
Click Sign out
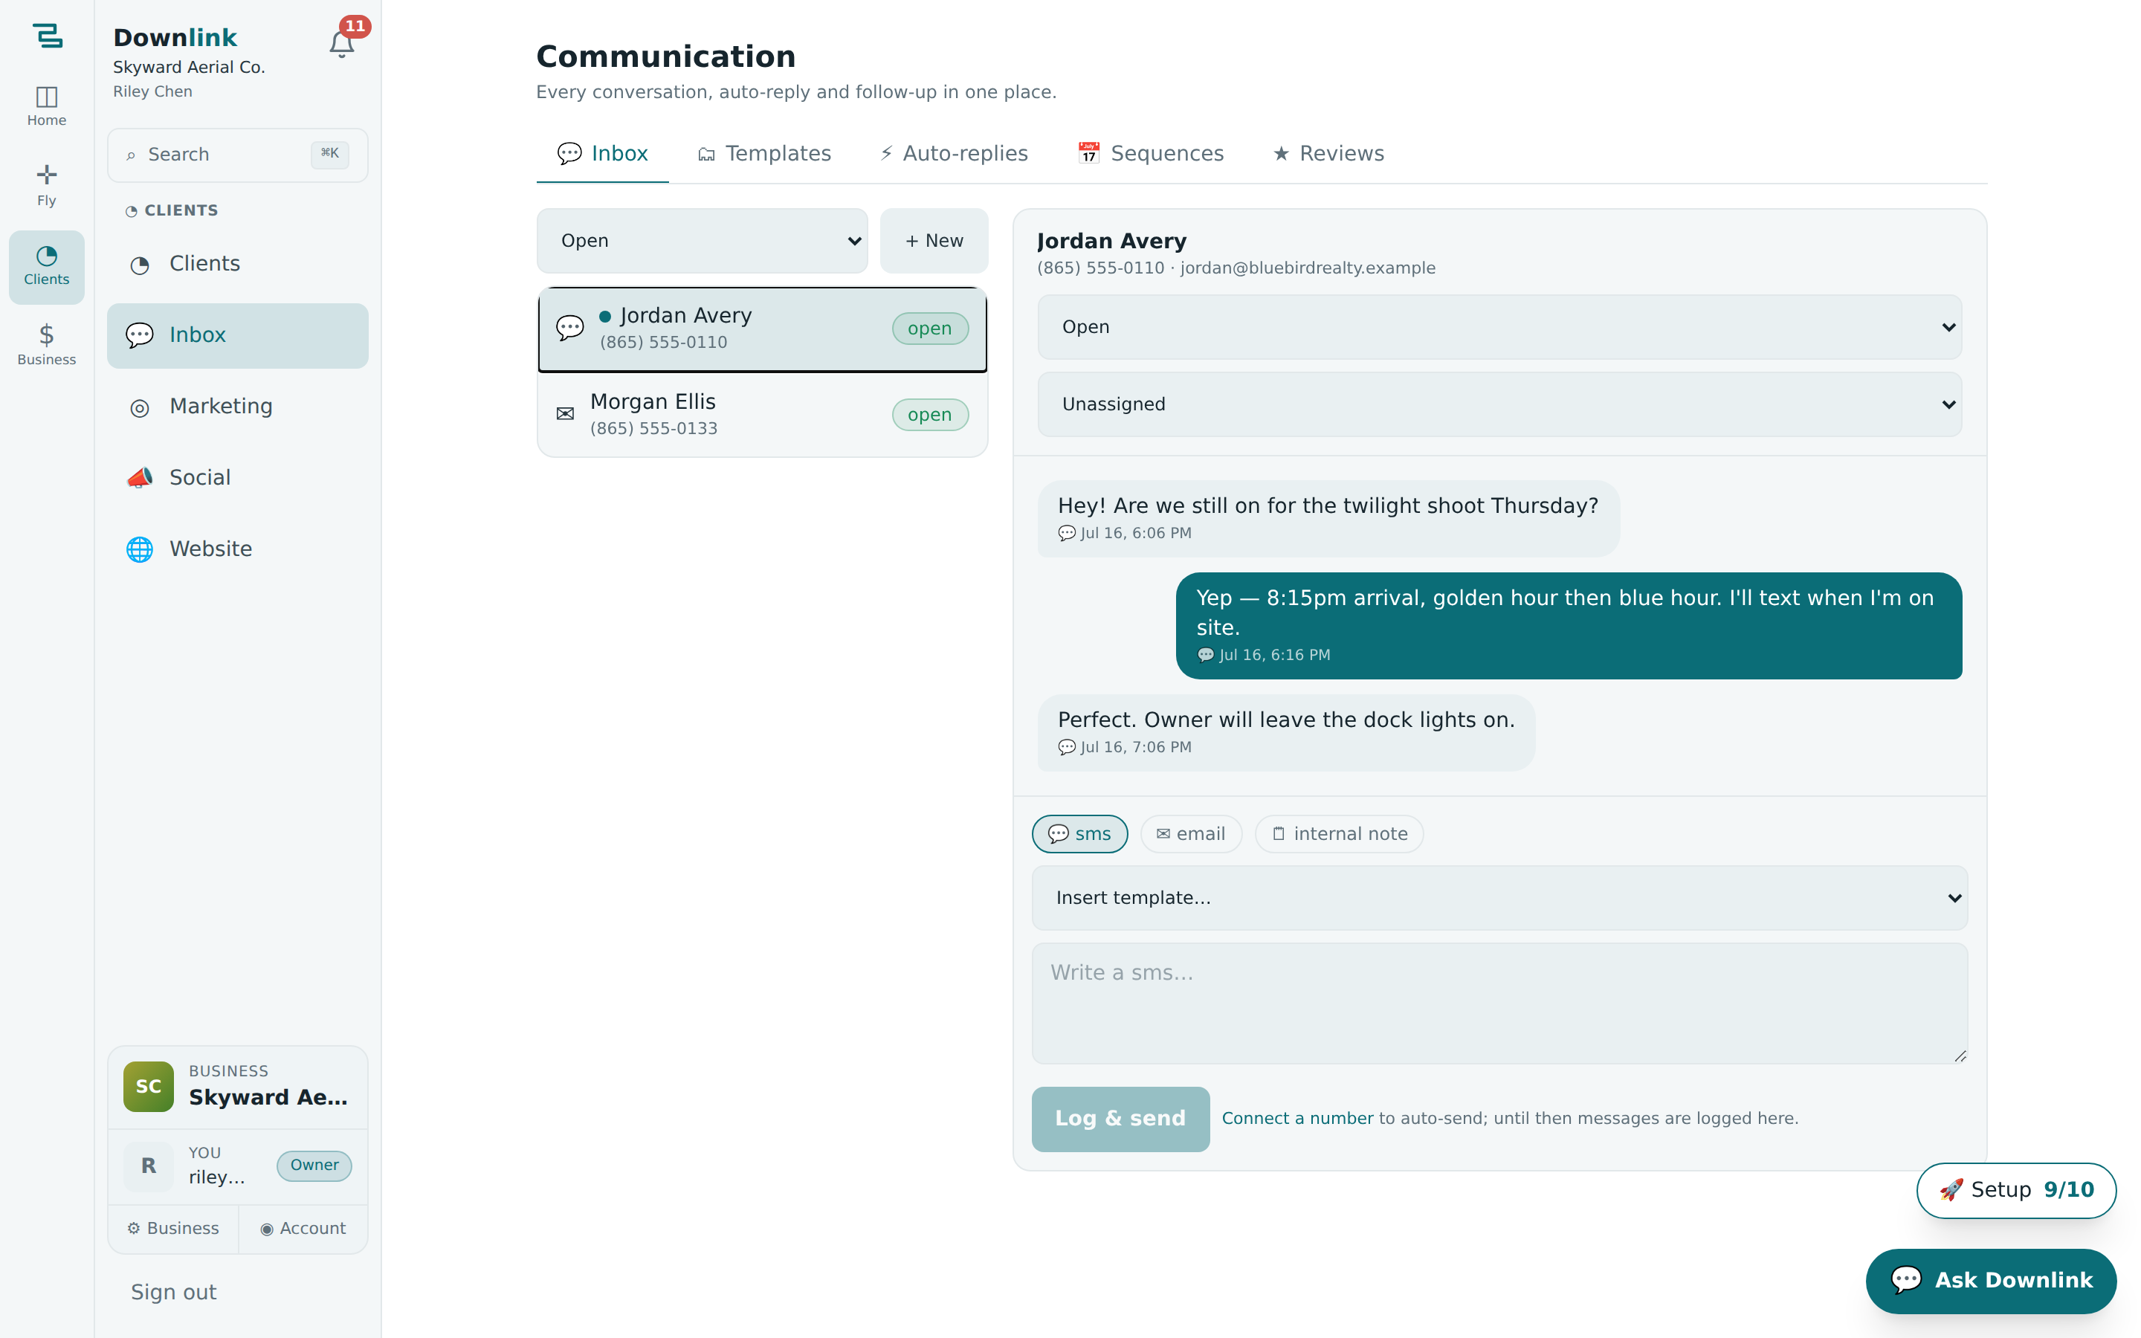click(173, 1292)
